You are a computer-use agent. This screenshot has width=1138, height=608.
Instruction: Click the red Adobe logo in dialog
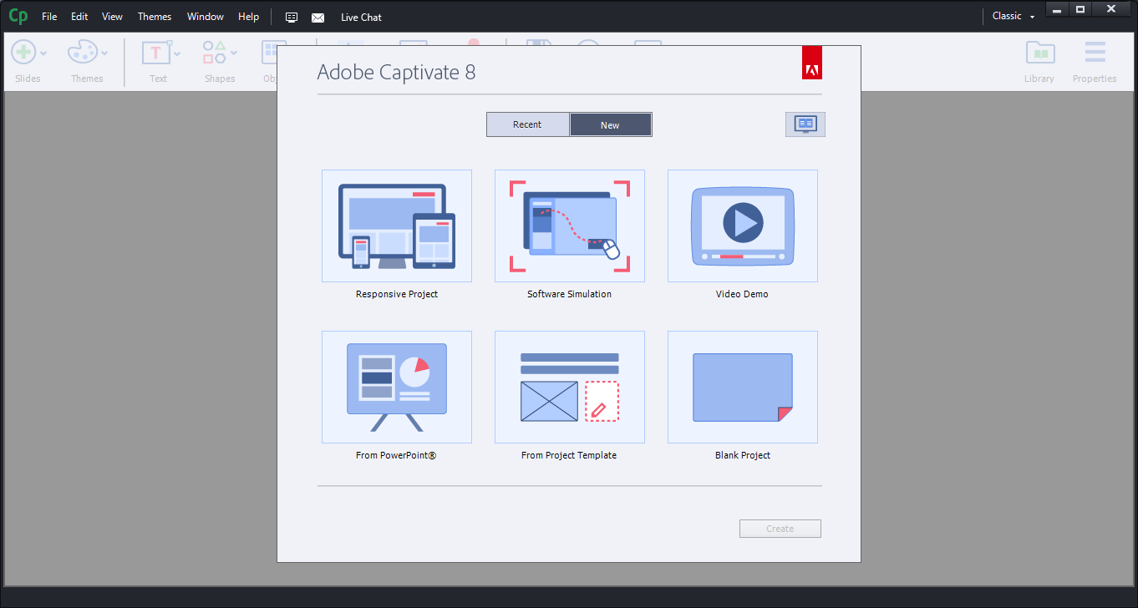[811, 63]
